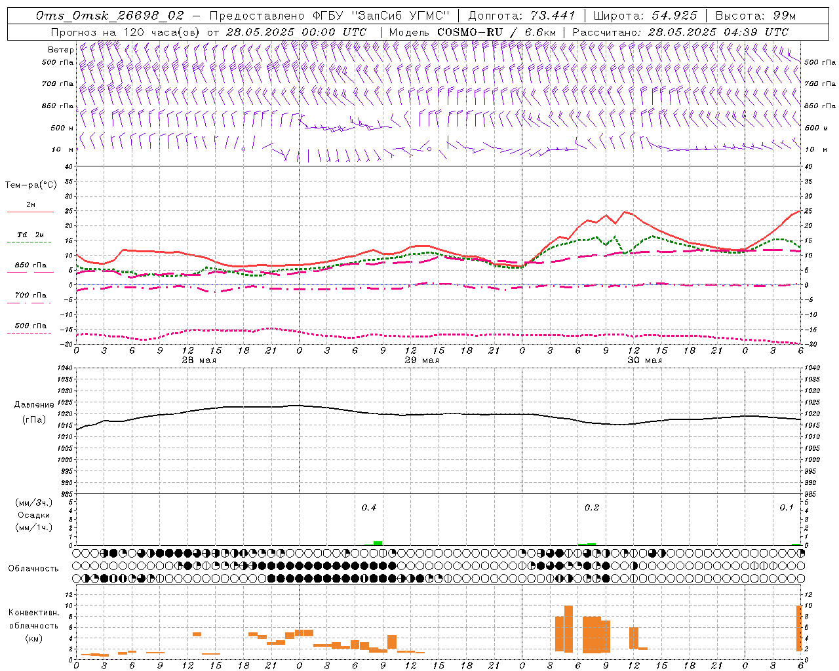Click the Давление pressure panel label

pyautogui.click(x=33, y=405)
